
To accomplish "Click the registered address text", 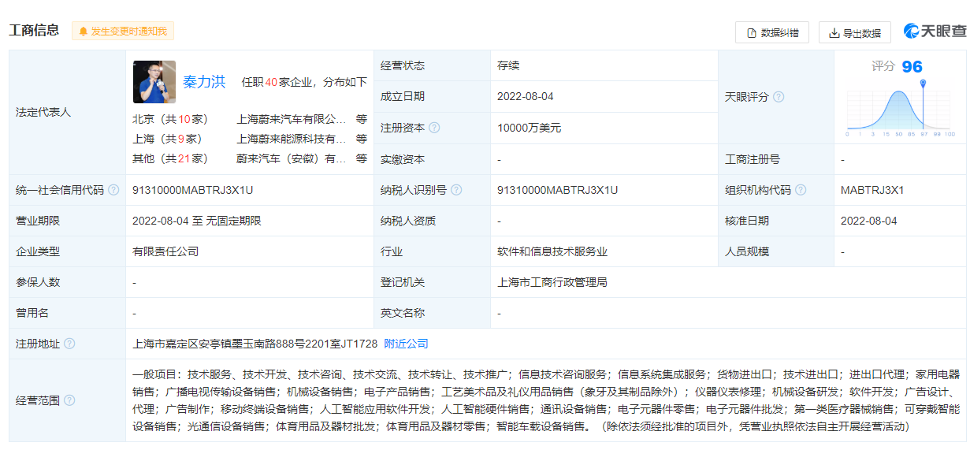I will tap(255, 344).
